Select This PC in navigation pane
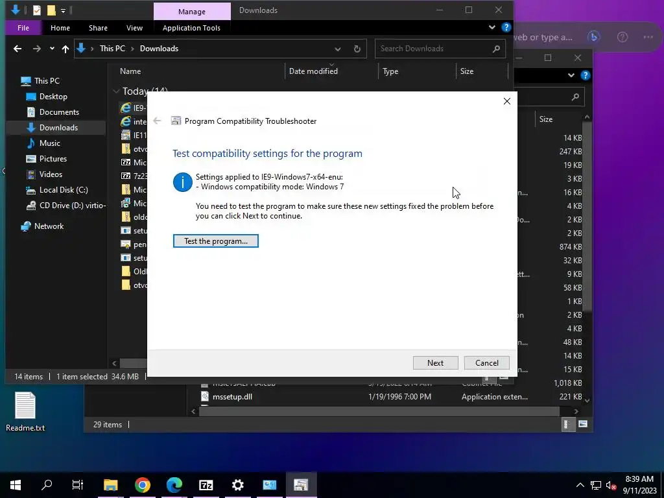Image resolution: width=664 pixels, height=498 pixels. pyautogui.click(x=47, y=81)
